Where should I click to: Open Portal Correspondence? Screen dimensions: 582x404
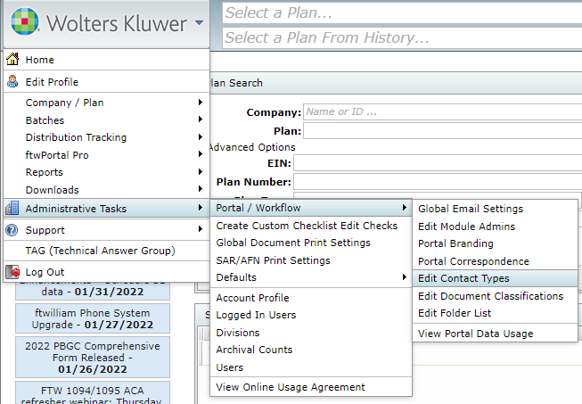[496, 261]
